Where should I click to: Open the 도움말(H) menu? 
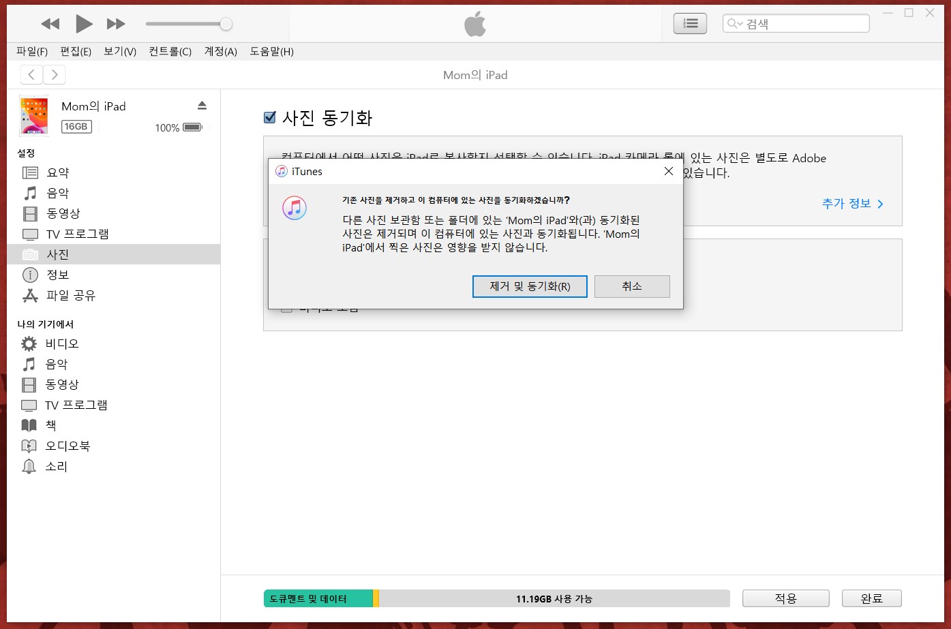tap(271, 51)
